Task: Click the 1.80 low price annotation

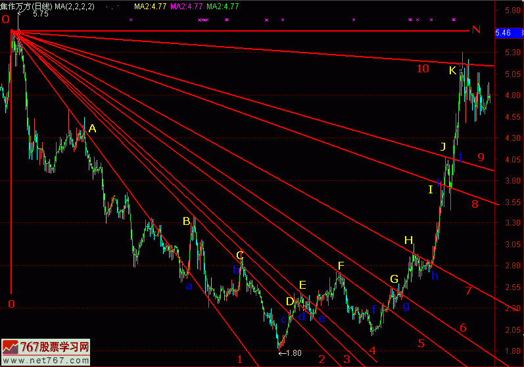Action: pyautogui.click(x=290, y=353)
